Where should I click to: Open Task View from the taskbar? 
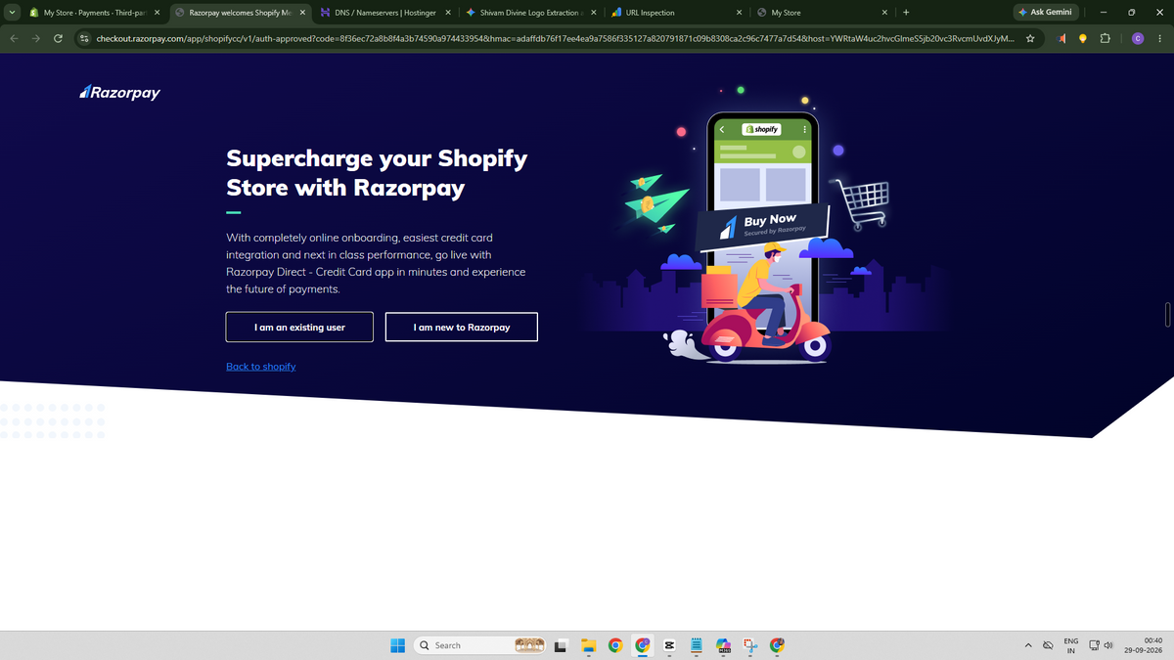tap(562, 645)
